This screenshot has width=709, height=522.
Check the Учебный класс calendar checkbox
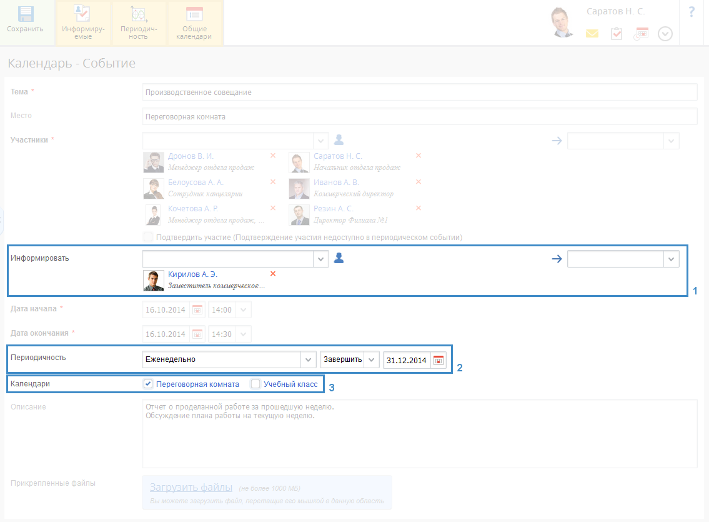tap(255, 384)
